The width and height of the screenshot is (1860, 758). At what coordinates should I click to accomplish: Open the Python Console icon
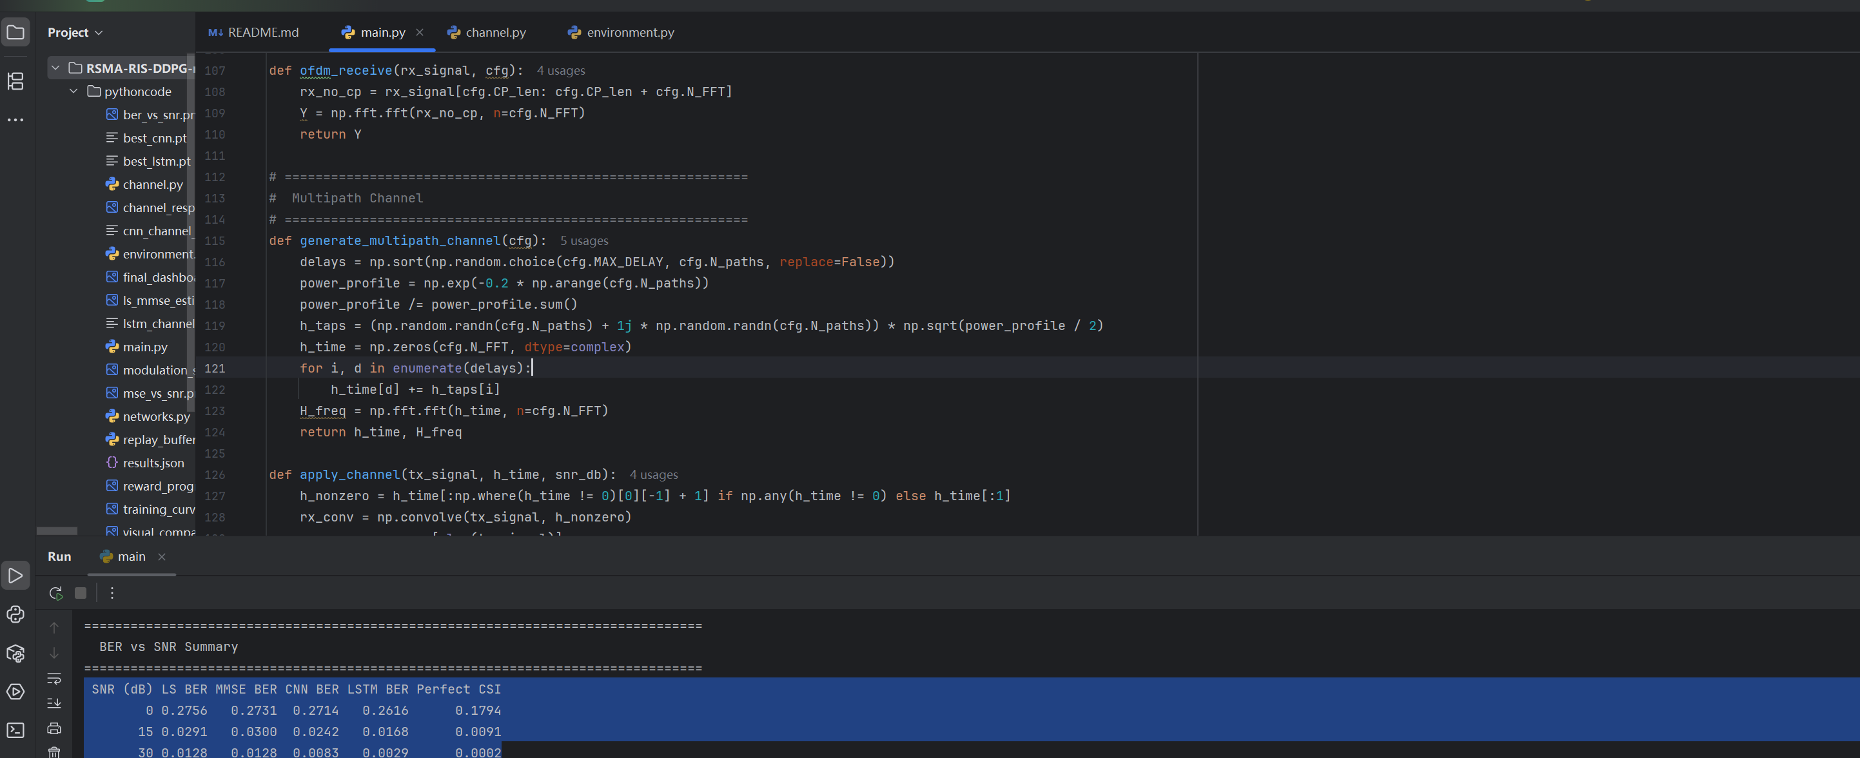pos(15,614)
